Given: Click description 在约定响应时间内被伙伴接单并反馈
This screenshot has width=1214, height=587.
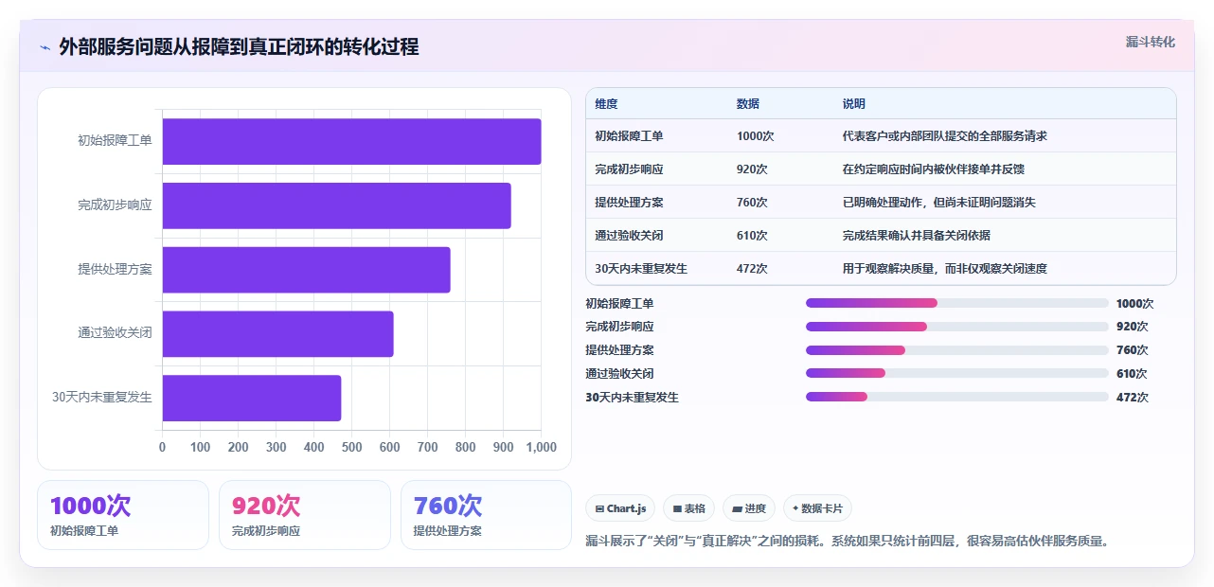Looking at the screenshot, I should pyautogui.click(x=933, y=169).
